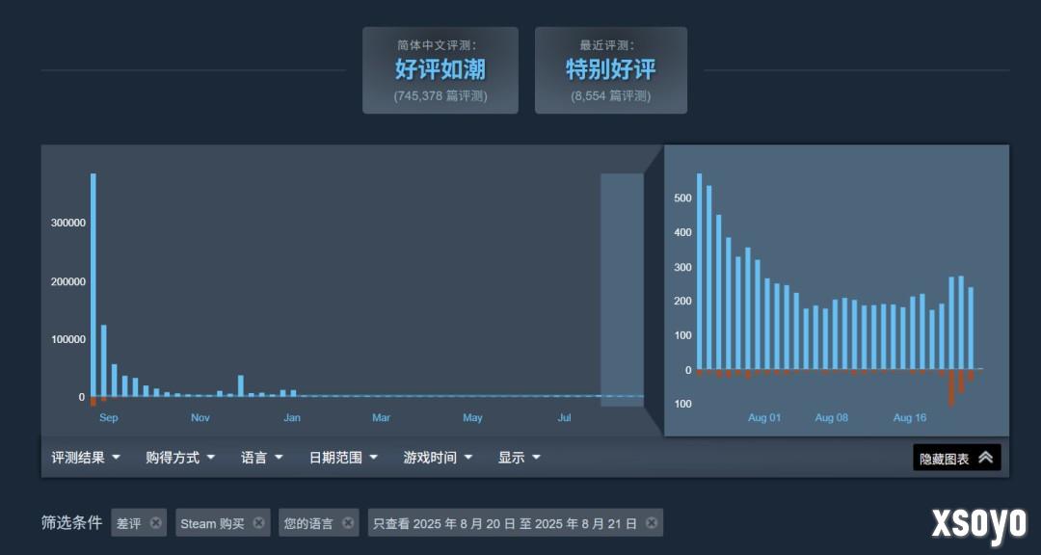The image size is (1041, 555).
Task: Click the Mar axis label on overview chart
Action: pyautogui.click(x=381, y=417)
